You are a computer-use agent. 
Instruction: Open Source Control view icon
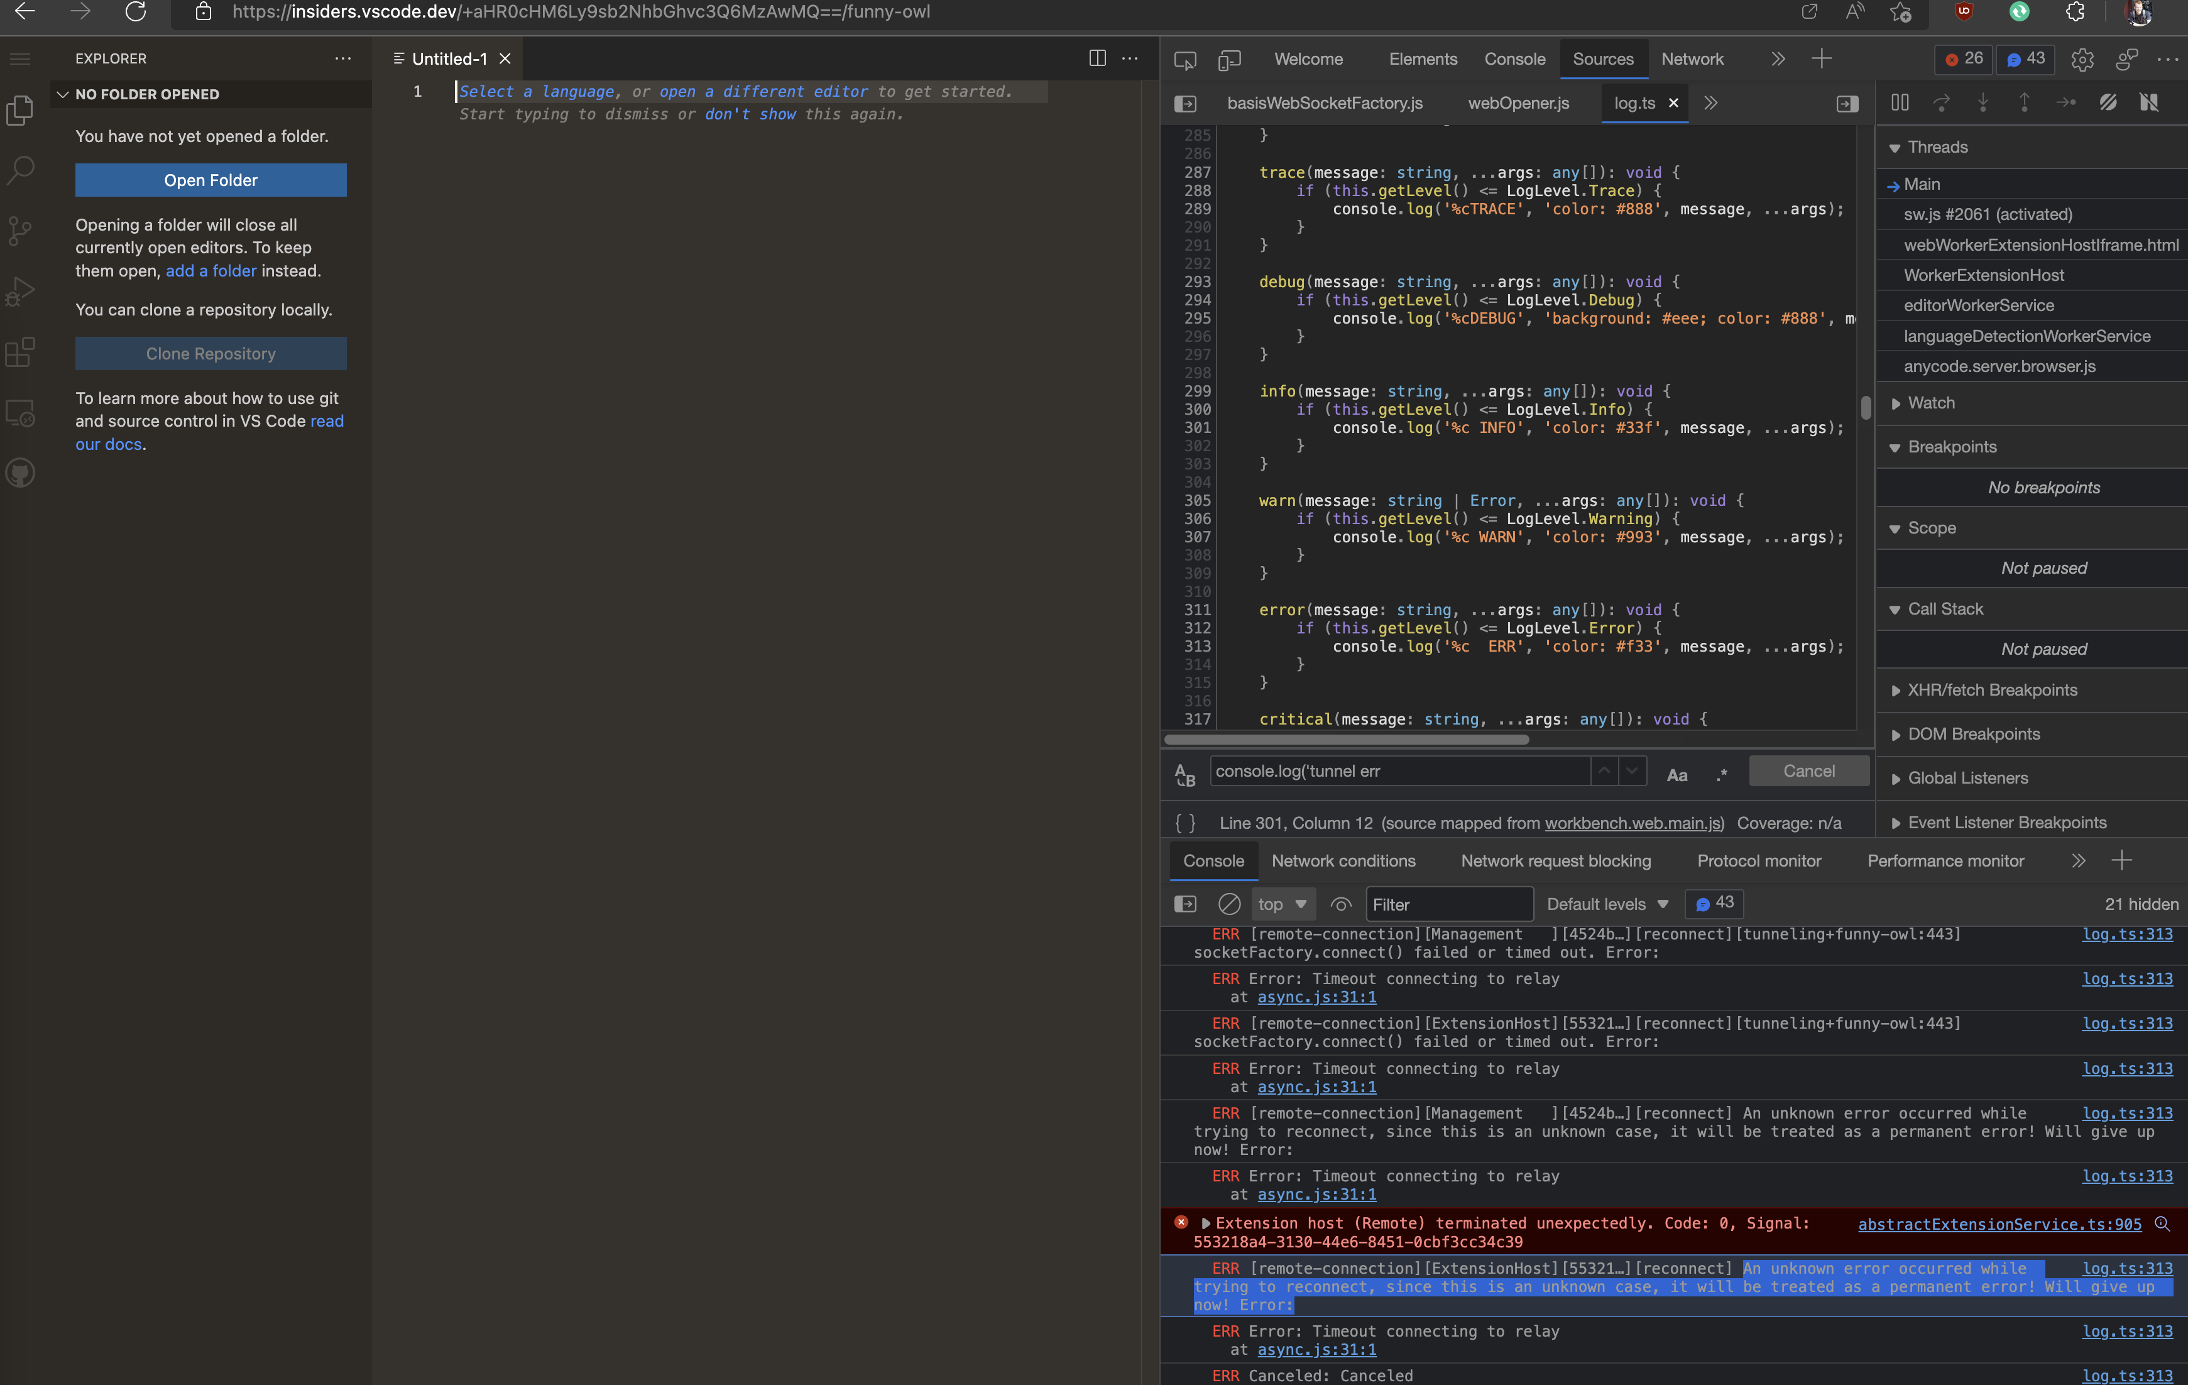point(20,230)
